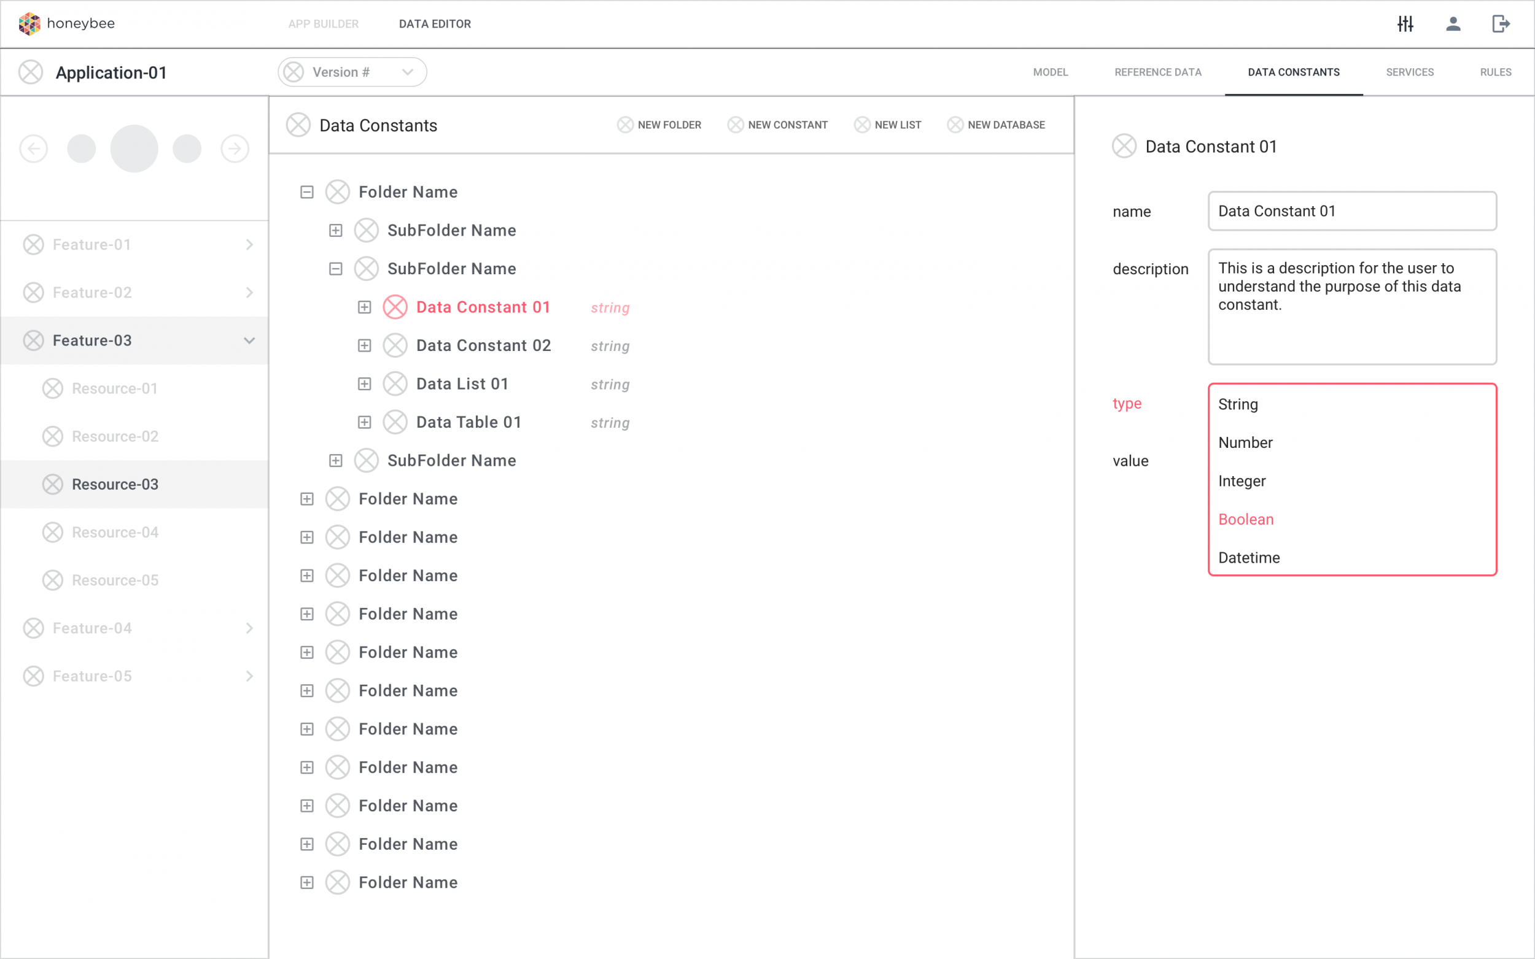
Task: Collapse the open SubFolder Name node
Action: point(336,269)
